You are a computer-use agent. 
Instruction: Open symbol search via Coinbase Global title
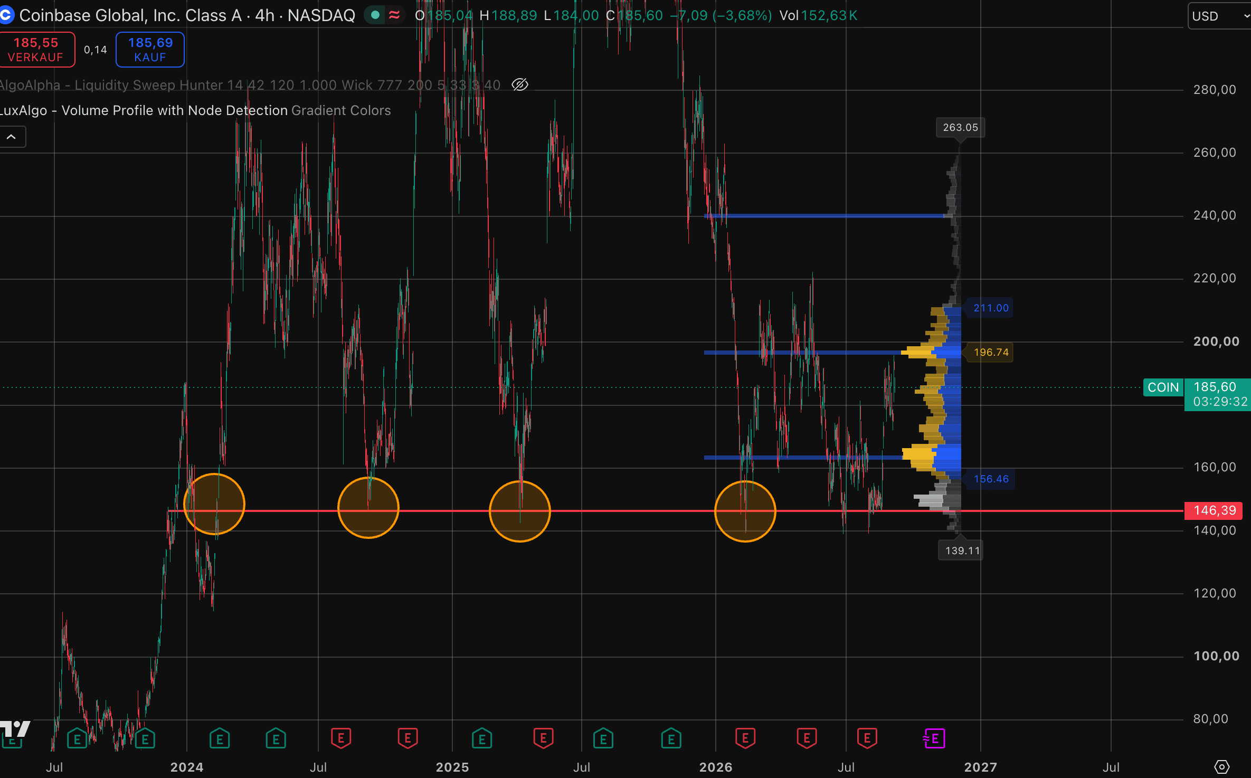click(x=187, y=15)
